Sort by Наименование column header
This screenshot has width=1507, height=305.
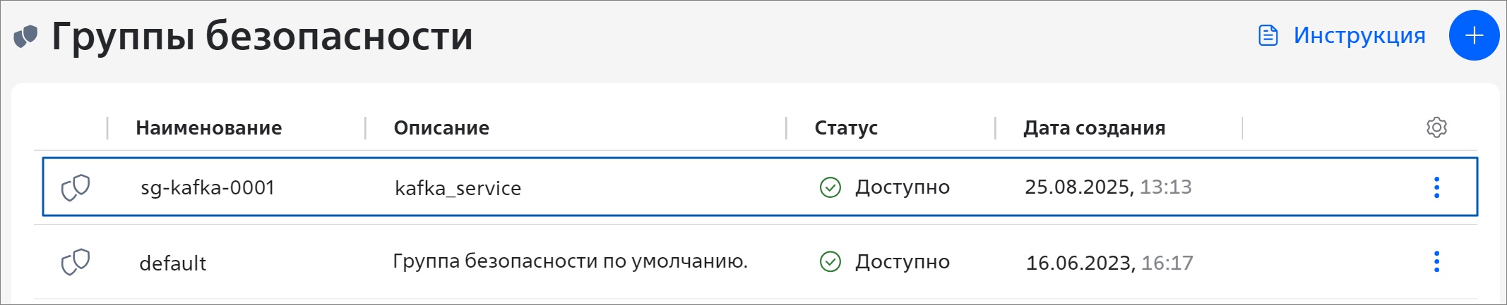click(x=208, y=128)
